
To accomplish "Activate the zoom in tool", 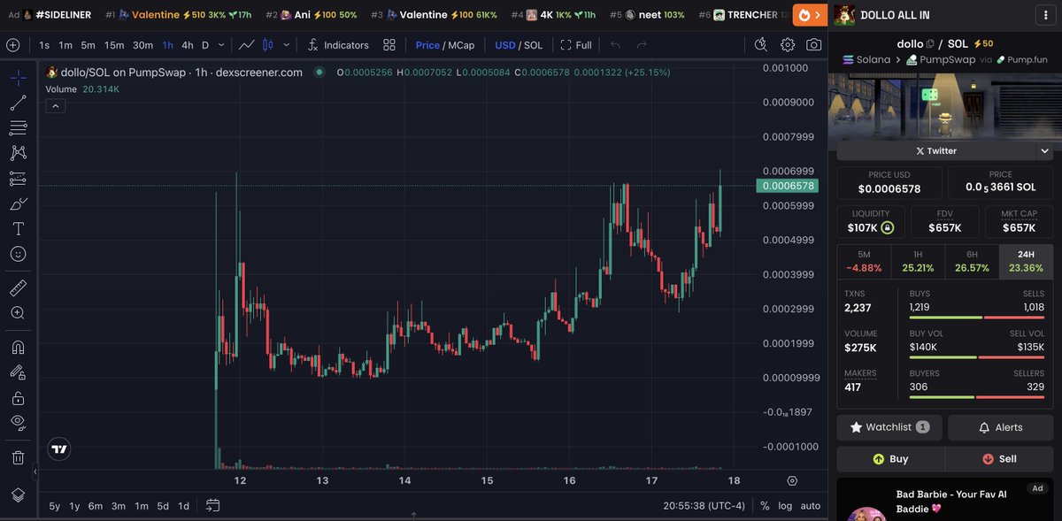I will point(18,313).
